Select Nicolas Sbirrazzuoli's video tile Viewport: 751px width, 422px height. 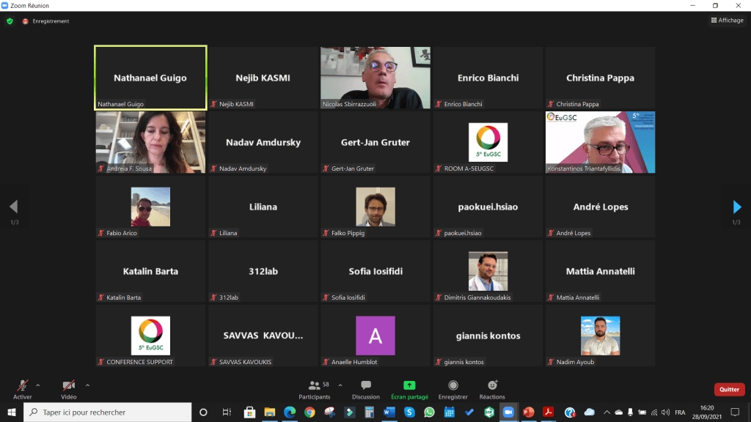click(x=375, y=78)
